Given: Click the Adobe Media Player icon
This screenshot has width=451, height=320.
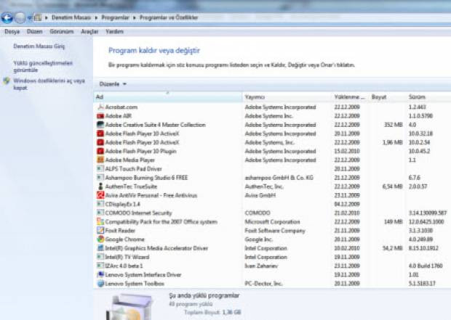Looking at the screenshot, I should [100, 160].
